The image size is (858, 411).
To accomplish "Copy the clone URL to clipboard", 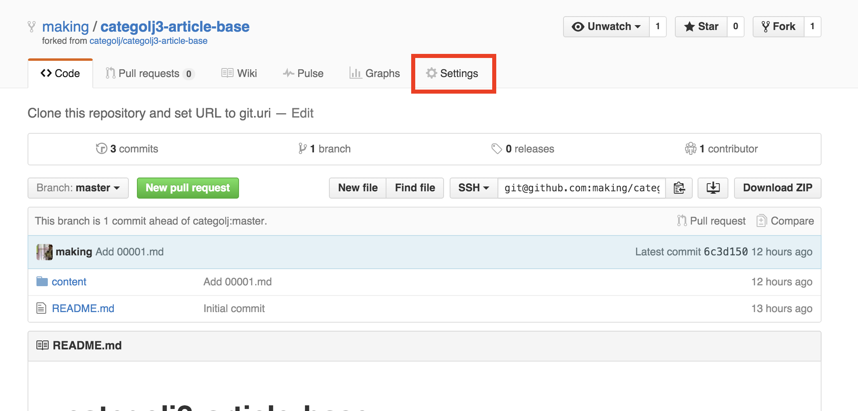I will (x=679, y=188).
